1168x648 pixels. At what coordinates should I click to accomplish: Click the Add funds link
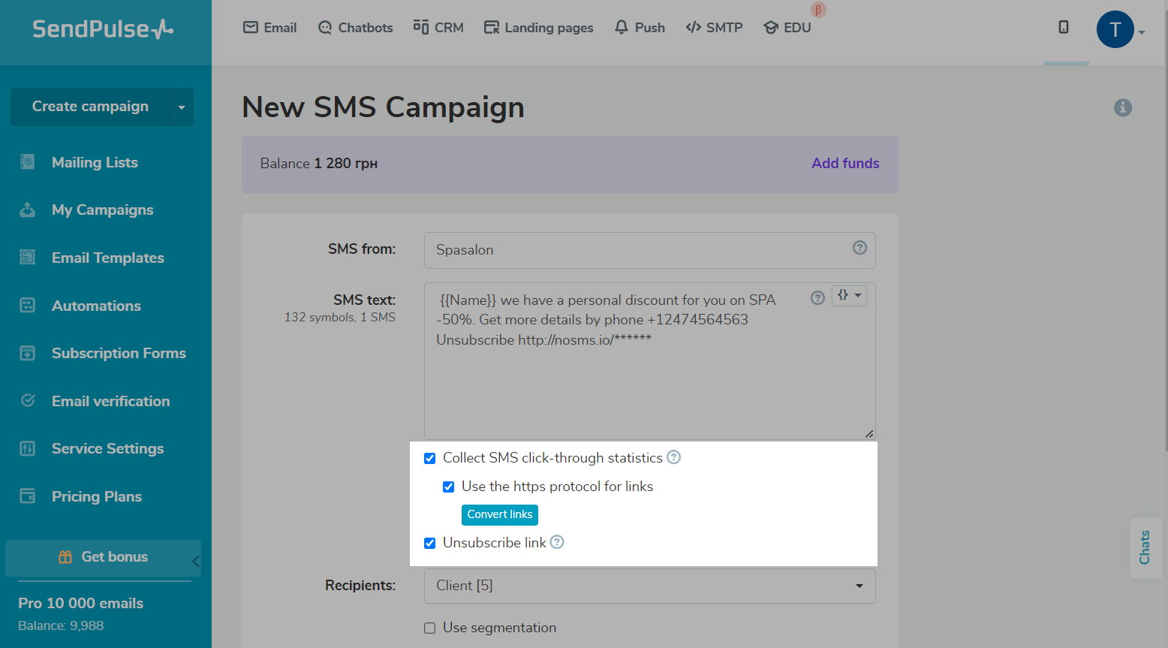[x=844, y=163]
